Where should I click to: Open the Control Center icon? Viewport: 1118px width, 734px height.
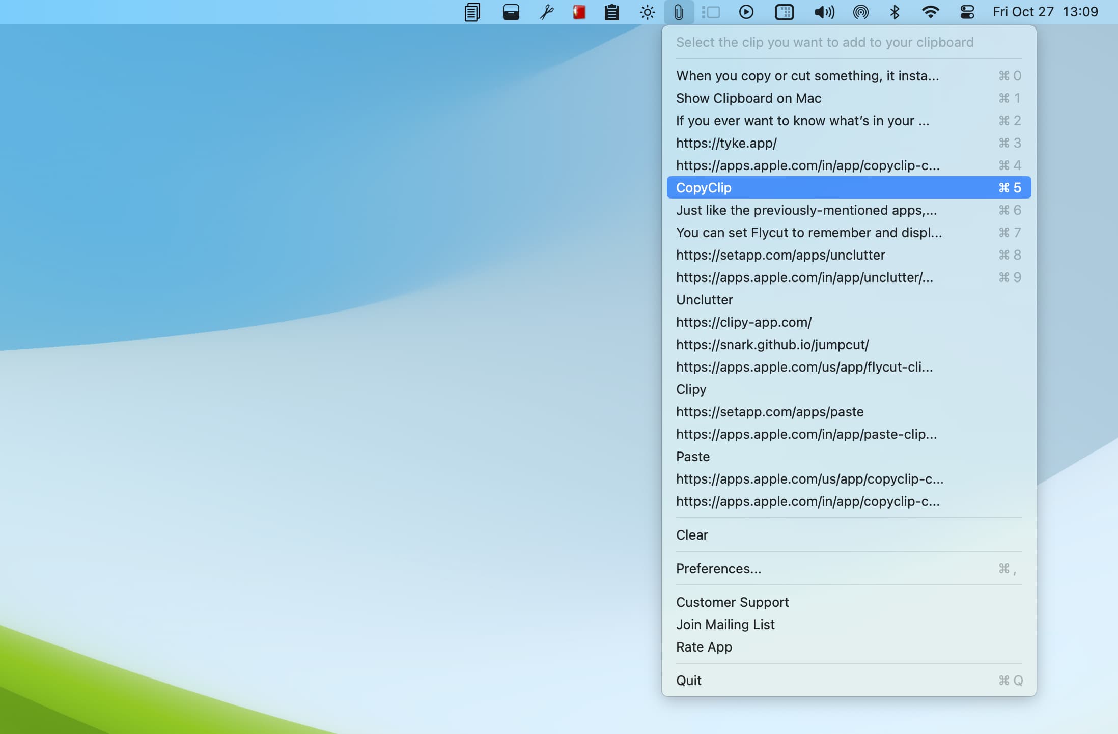pyautogui.click(x=969, y=12)
